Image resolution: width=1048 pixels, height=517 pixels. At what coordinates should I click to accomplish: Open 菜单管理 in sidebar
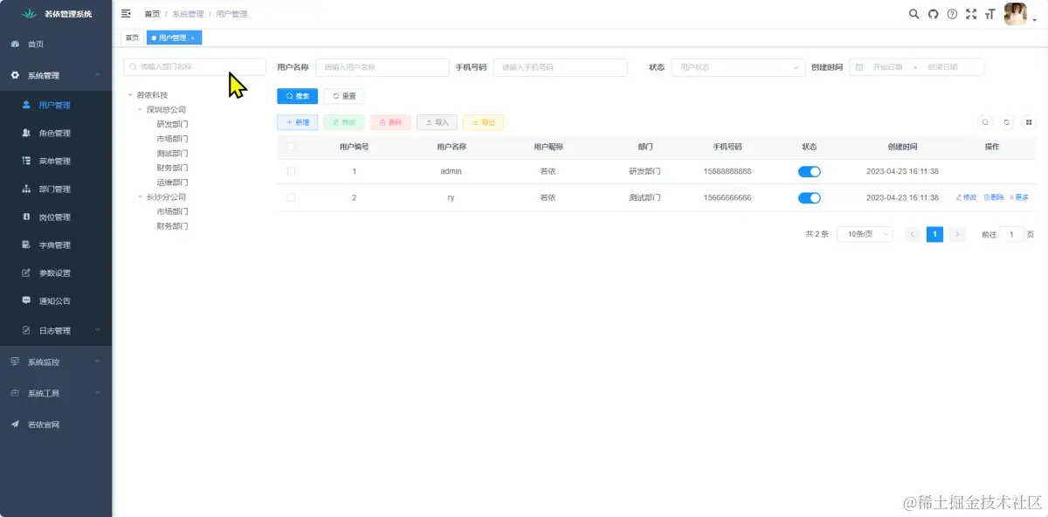click(56, 162)
